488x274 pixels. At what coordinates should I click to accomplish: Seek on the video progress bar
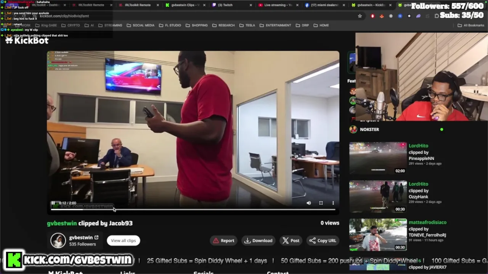tap(193, 209)
